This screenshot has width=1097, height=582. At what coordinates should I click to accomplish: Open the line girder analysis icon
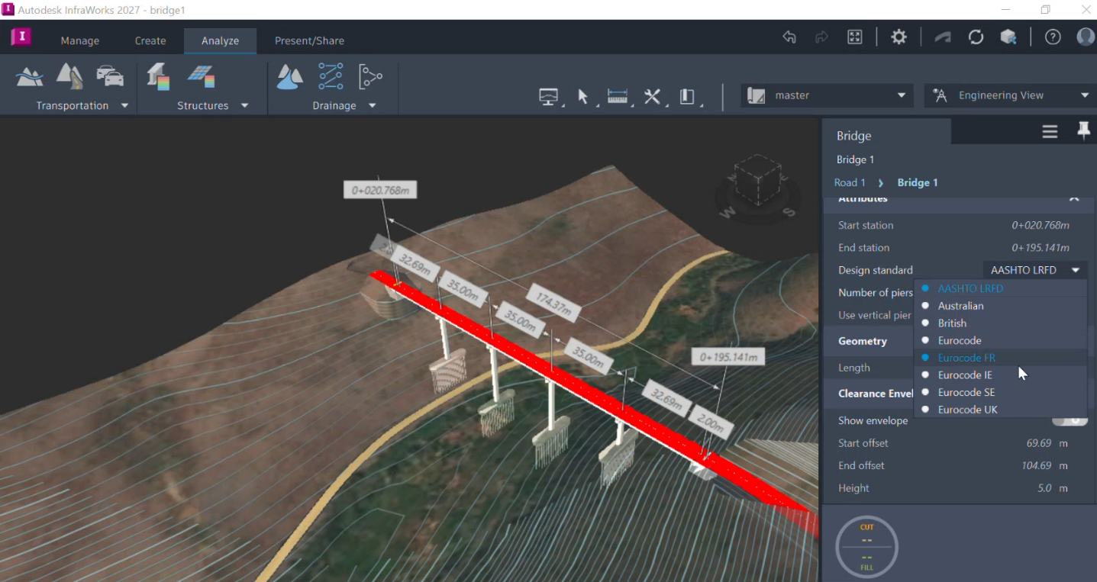(x=202, y=76)
